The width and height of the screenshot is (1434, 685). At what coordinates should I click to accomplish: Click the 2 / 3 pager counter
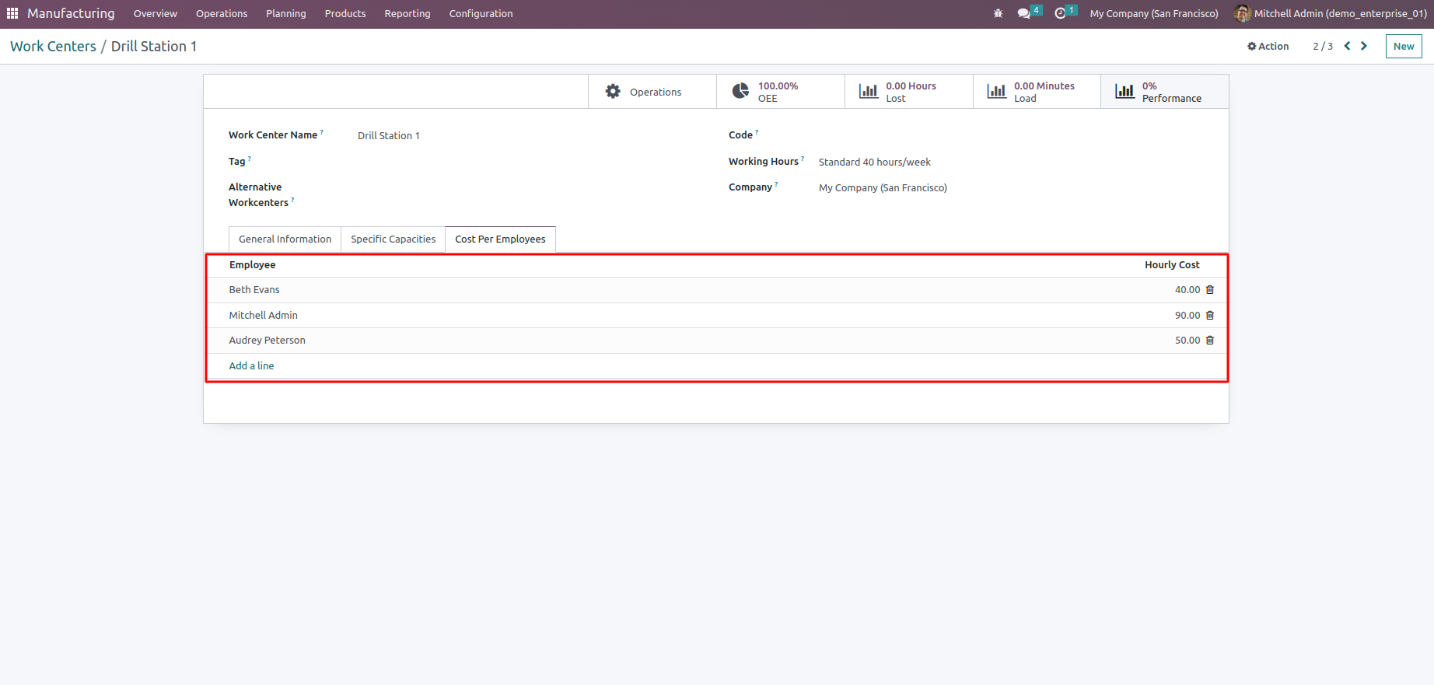pyautogui.click(x=1323, y=46)
